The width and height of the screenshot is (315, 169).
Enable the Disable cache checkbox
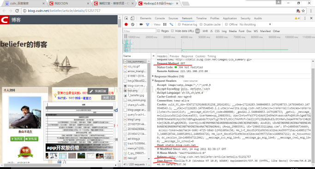[x=201, y=24]
